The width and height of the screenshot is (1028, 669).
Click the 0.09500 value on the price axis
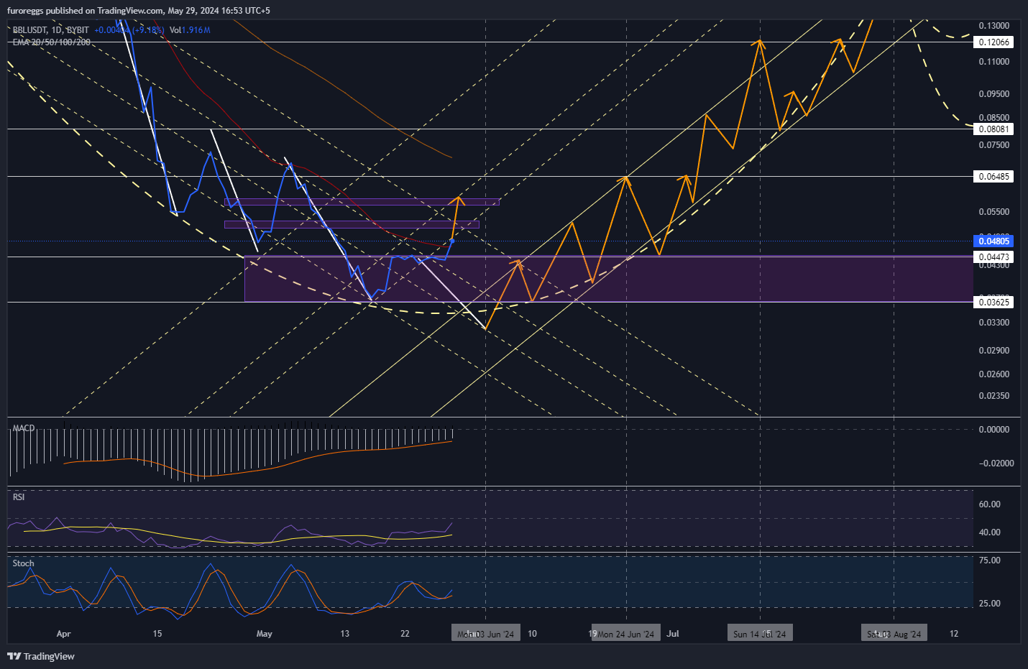(994, 94)
